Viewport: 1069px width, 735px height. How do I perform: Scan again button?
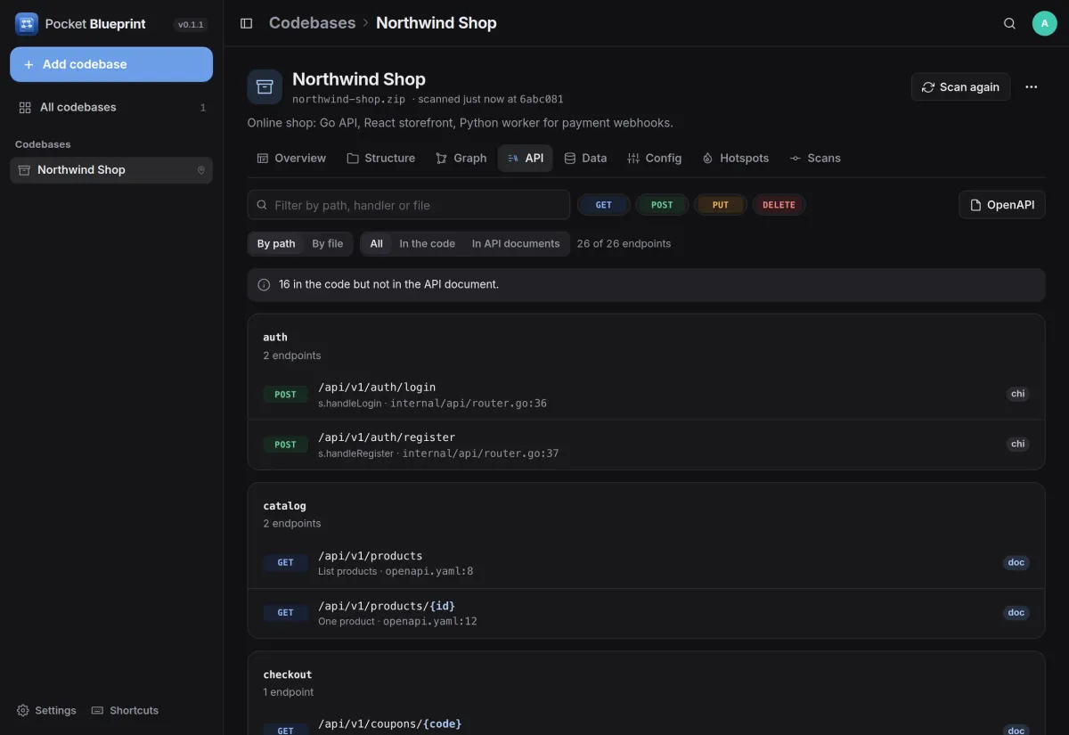960,86
